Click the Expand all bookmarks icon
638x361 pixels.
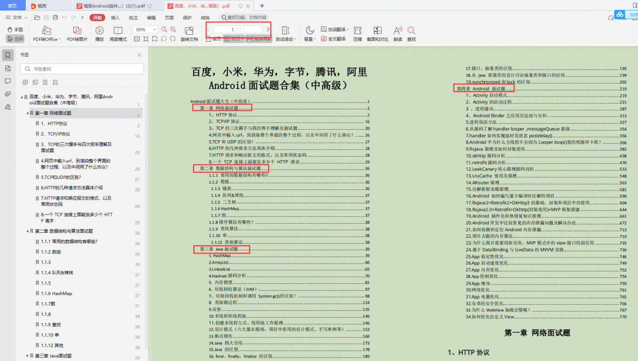tap(25, 82)
